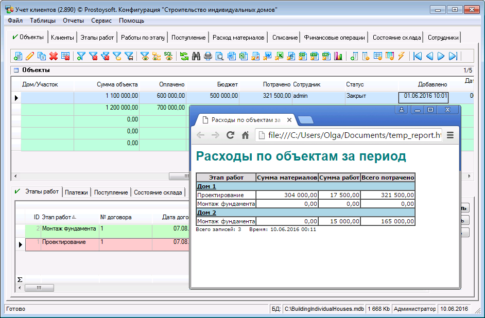
Task: Click the binoculars search icon
Action: [x=196, y=56]
